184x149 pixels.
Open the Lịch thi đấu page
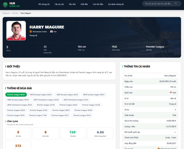click(x=98, y=4)
